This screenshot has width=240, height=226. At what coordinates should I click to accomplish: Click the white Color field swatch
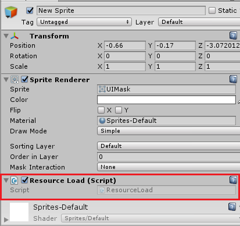click(x=166, y=100)
